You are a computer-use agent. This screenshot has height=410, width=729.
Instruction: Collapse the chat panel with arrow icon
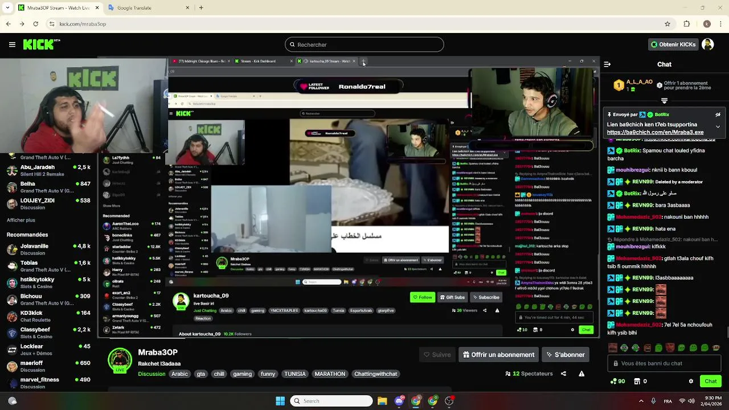click(x=607, y=64)
